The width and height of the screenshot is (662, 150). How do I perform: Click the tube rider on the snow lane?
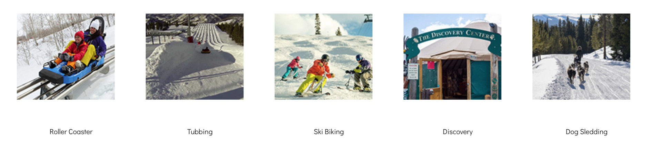coord(206,50)
